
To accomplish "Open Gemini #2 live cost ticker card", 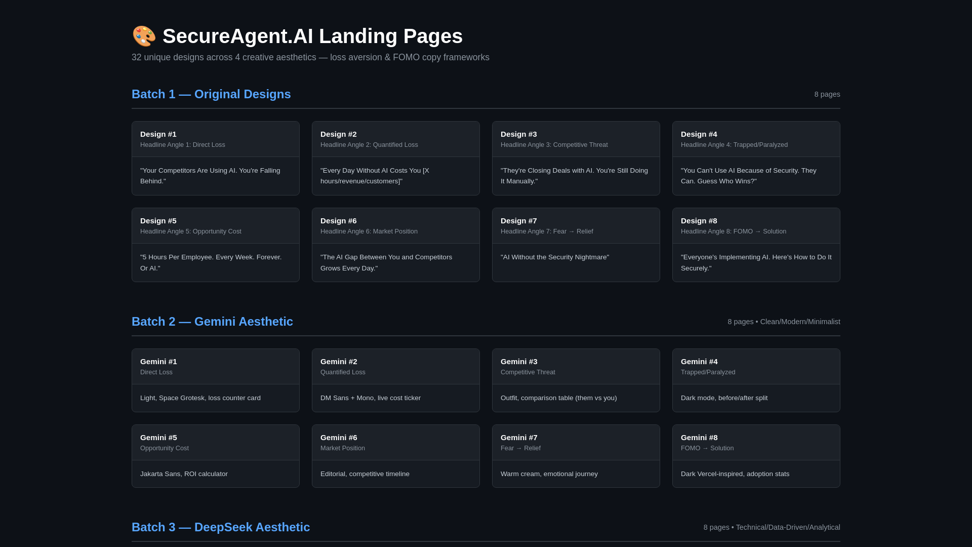I will 395,380.
